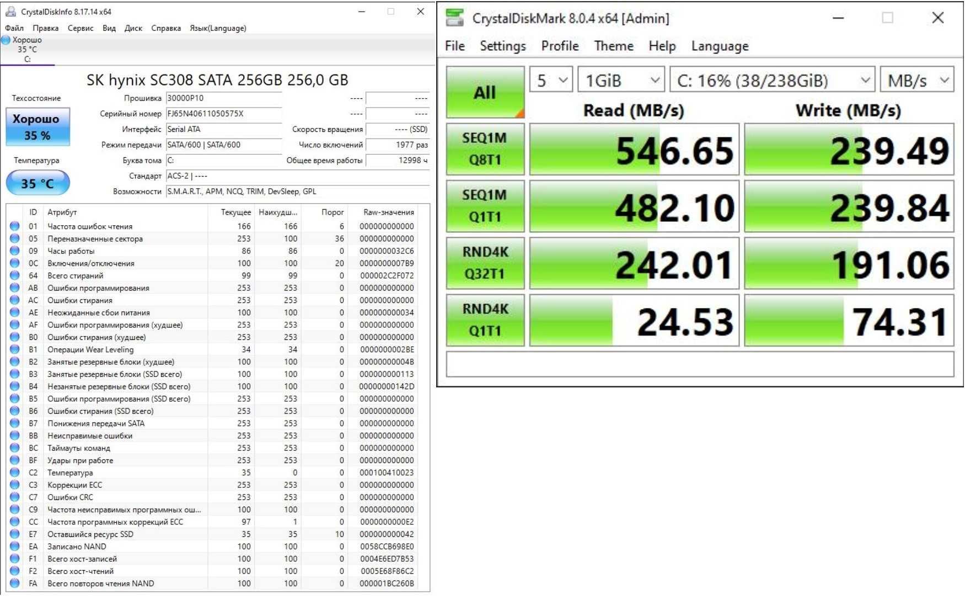
Task: Click status orb for AE Неожиданные сбои питания
Action: [x=15, y=312]
